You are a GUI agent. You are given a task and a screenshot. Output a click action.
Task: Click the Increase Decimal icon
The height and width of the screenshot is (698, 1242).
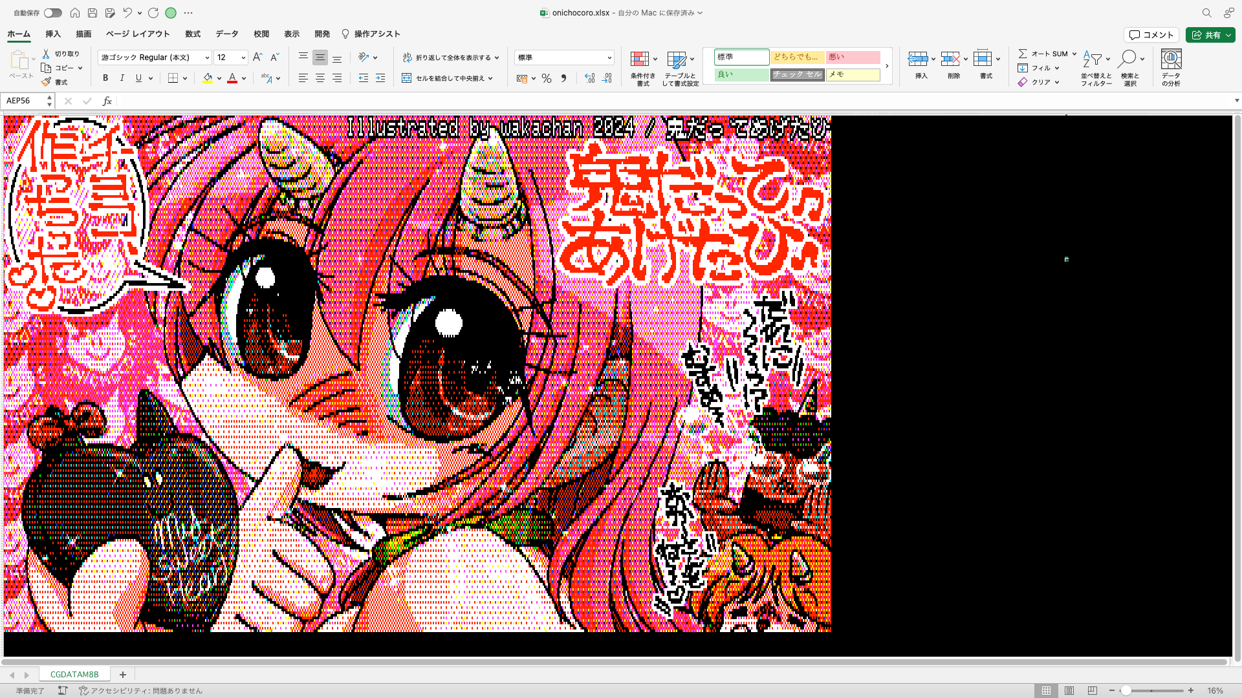590,78
